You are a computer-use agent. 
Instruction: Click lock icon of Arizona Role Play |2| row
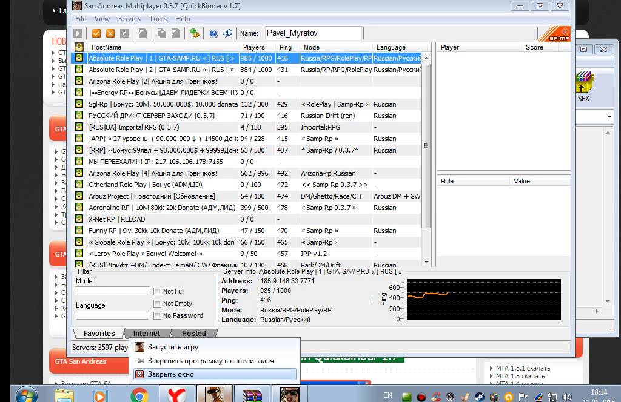click(x=79, y=81)
